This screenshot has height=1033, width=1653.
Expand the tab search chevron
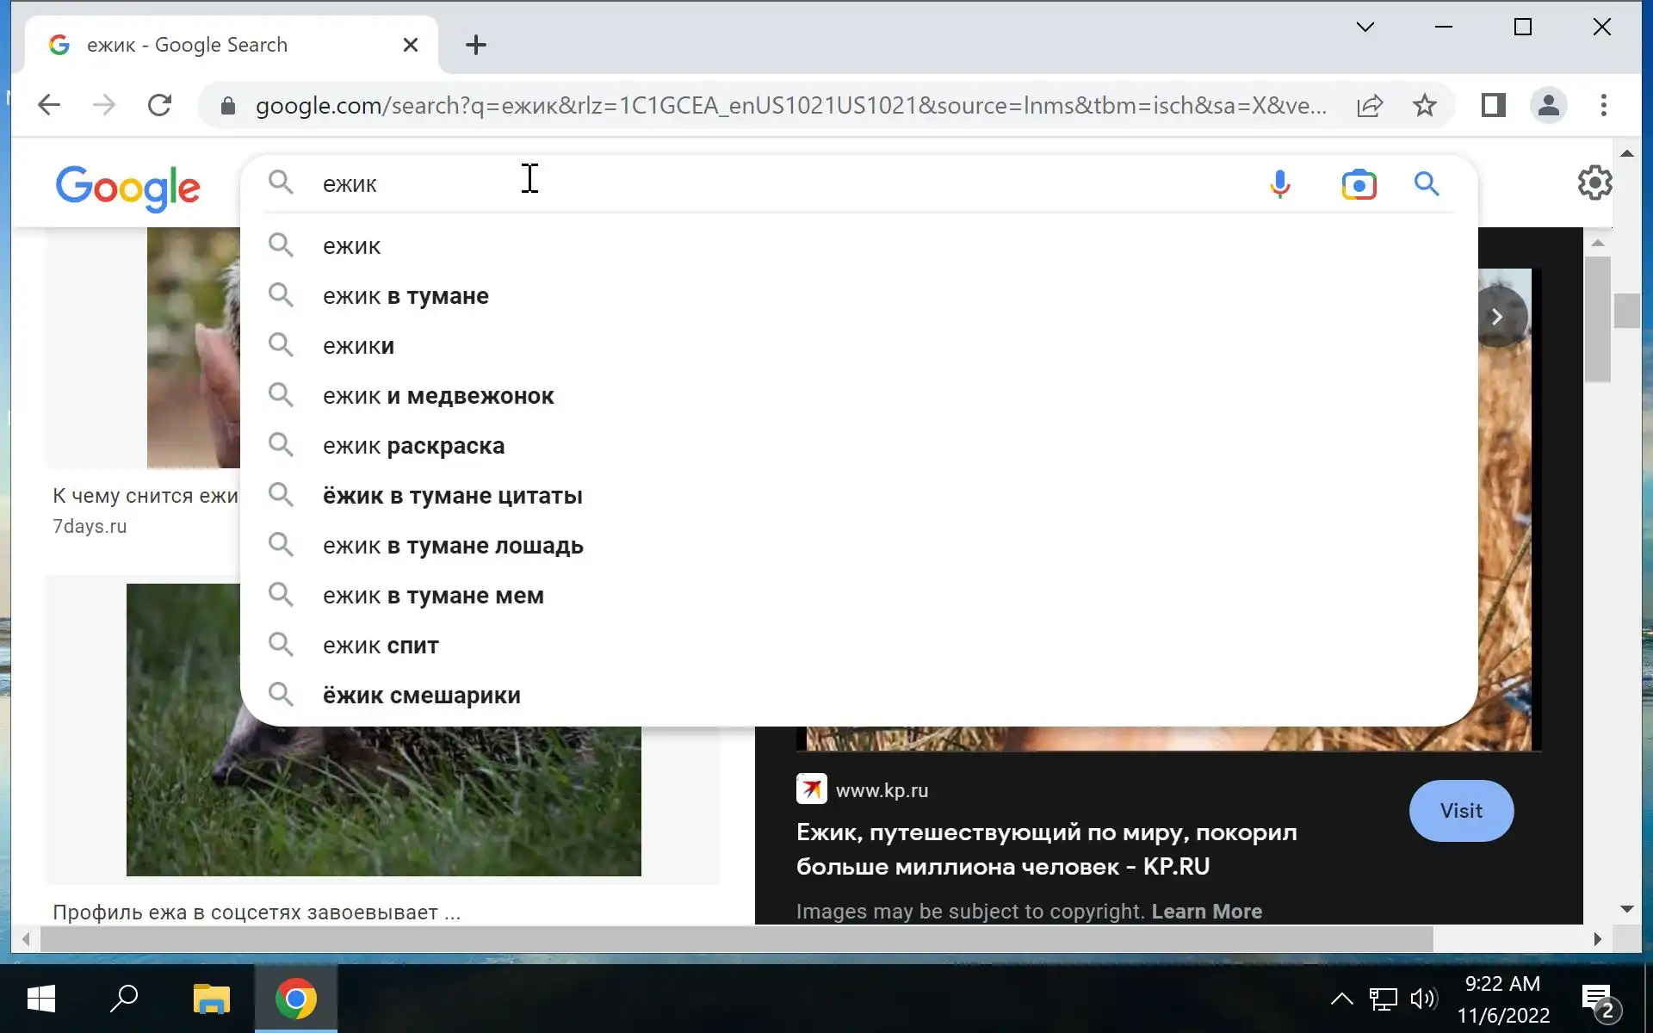1365,27
